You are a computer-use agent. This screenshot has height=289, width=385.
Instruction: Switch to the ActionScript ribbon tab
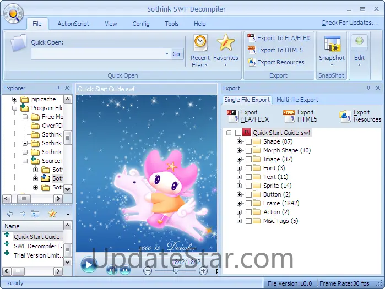[73, 24]
